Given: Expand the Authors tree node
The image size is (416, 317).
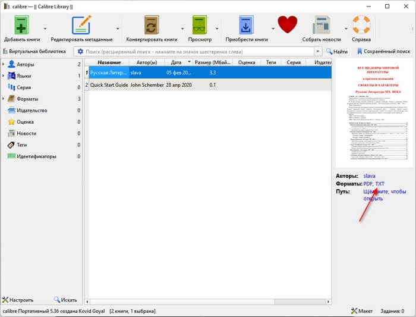Looking at the screenshot, I should (x=3, y=64).
